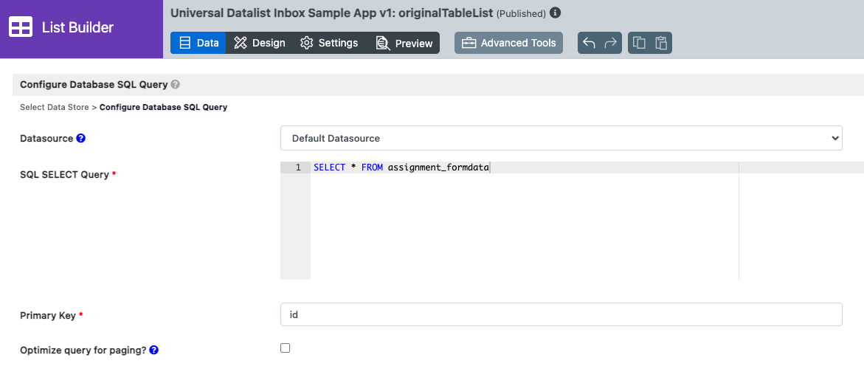The image size is (864, 383).
Task: Open the Settings tab
Action: pos(329,43)
